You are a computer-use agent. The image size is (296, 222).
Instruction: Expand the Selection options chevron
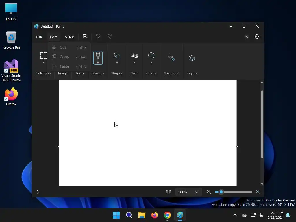point(44,62)
